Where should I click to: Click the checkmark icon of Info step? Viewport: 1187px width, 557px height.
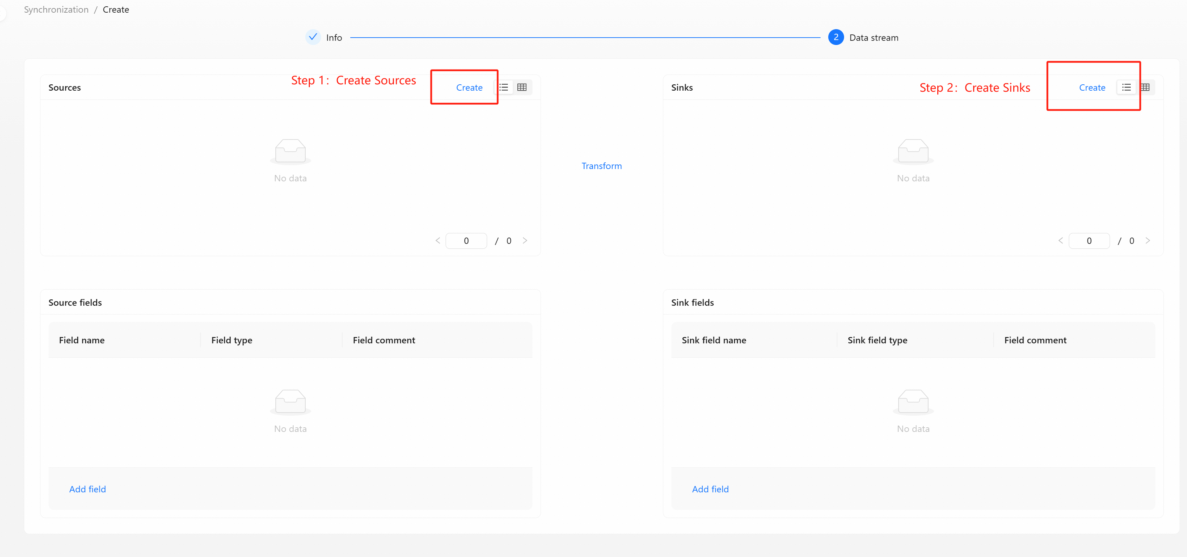pos(313,37)
